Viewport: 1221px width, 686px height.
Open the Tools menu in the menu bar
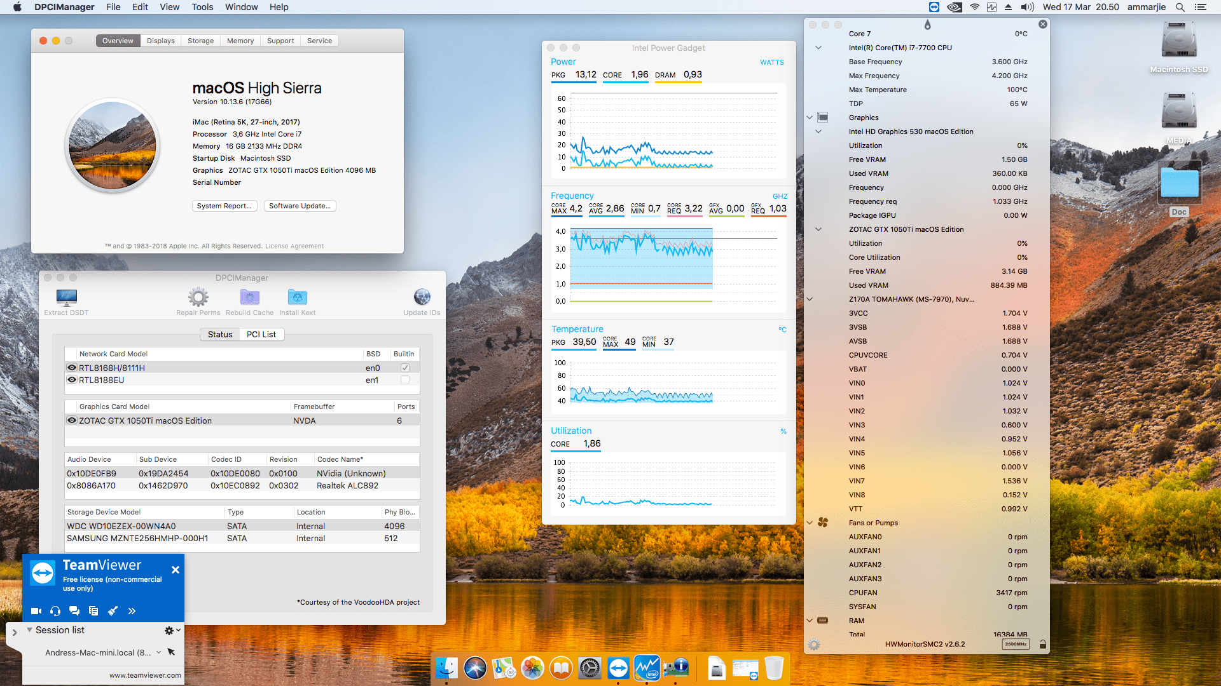(x=202, y=7)
